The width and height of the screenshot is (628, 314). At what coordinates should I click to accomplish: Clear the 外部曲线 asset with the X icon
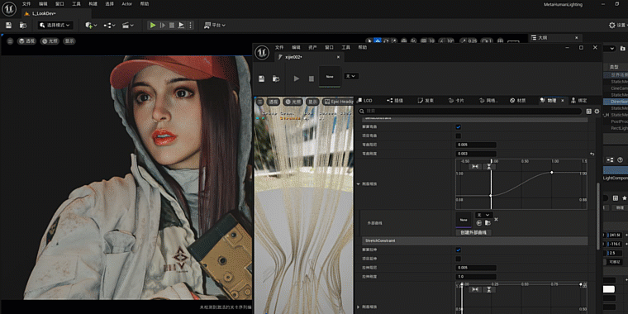[x=497, y=220]
